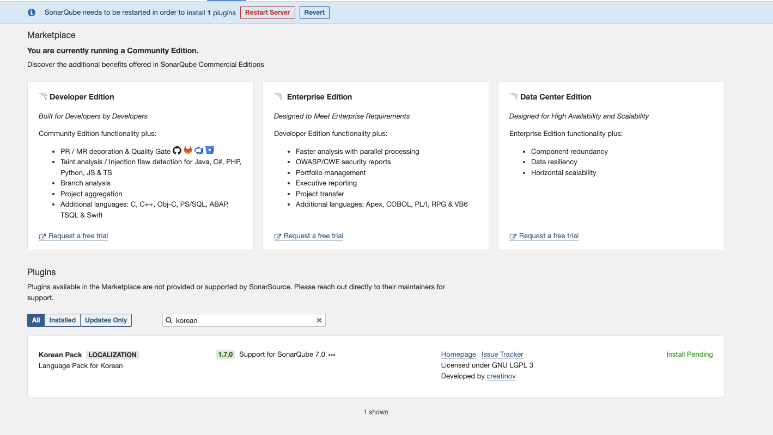Click the Marketplace page heading

(x=51, y=35)
